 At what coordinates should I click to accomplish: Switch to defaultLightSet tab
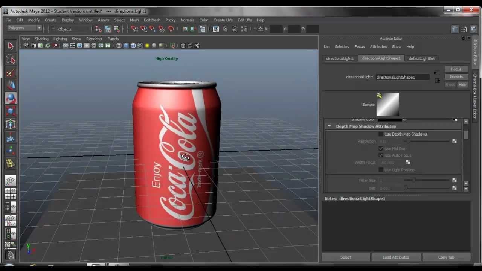tap(421, 58)
